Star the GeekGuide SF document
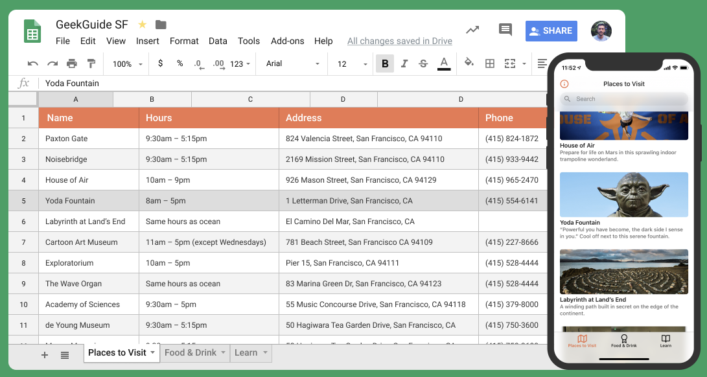Viewport: 707px width, 377px height. click(x=142, y=25)
